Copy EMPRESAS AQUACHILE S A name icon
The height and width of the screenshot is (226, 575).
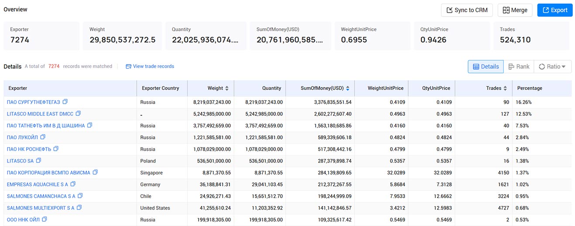pos(73,184)
